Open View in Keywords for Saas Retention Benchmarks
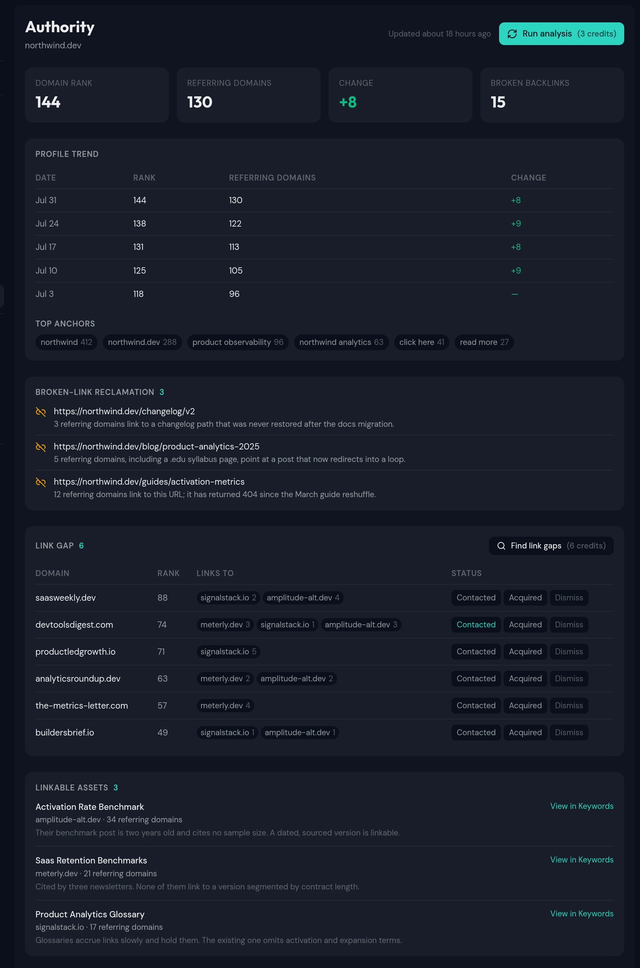640x968 pixels. pyautogui.click(x=582, y=859)
